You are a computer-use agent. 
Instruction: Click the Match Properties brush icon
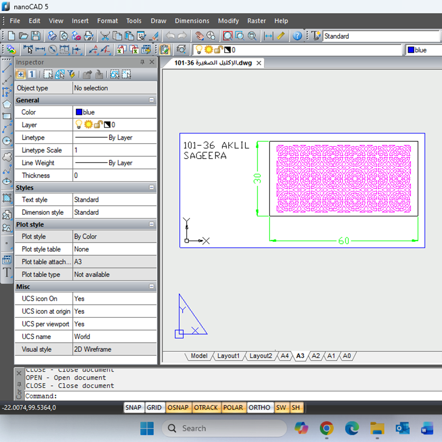click(x=154, y=36)
